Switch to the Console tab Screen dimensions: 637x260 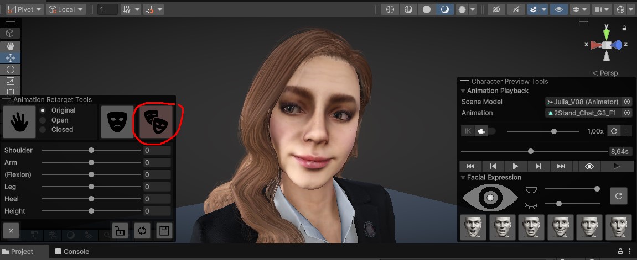click(72, 252)
